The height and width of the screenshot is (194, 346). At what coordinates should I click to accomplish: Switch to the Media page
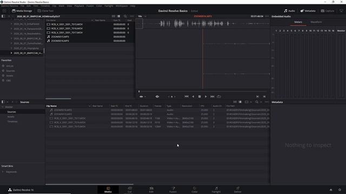coord(108,190)
